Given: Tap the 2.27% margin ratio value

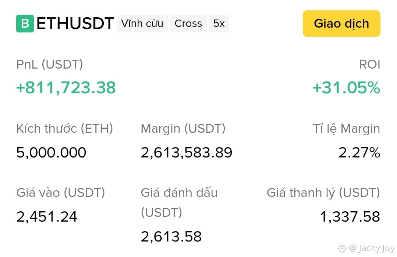Looking at the screenshot, I should (x=359, y=153).
